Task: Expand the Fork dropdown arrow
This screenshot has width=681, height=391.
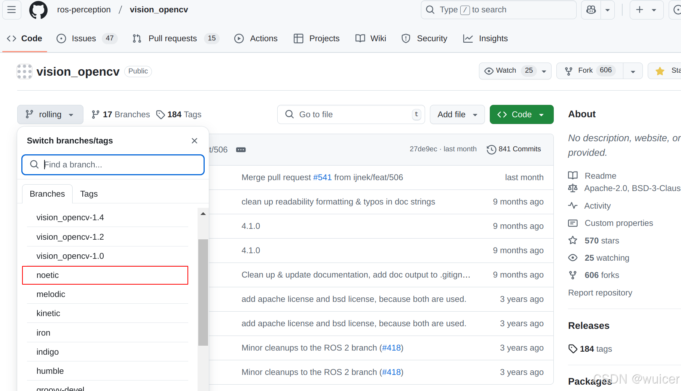Action: pyautogui.click(x=633, y=71)
